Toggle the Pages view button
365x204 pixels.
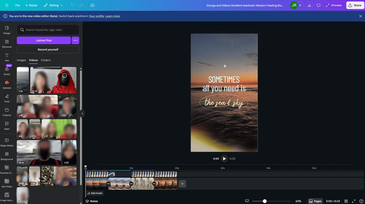(x=315, y=201)
